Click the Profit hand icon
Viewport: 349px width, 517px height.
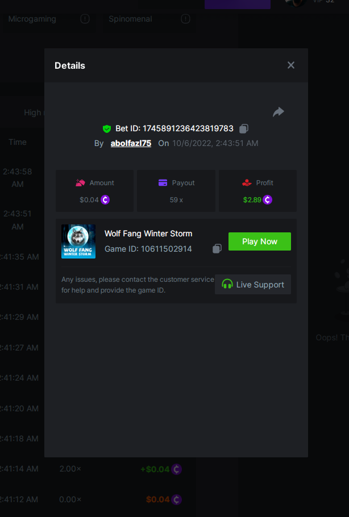click(247, 183)
